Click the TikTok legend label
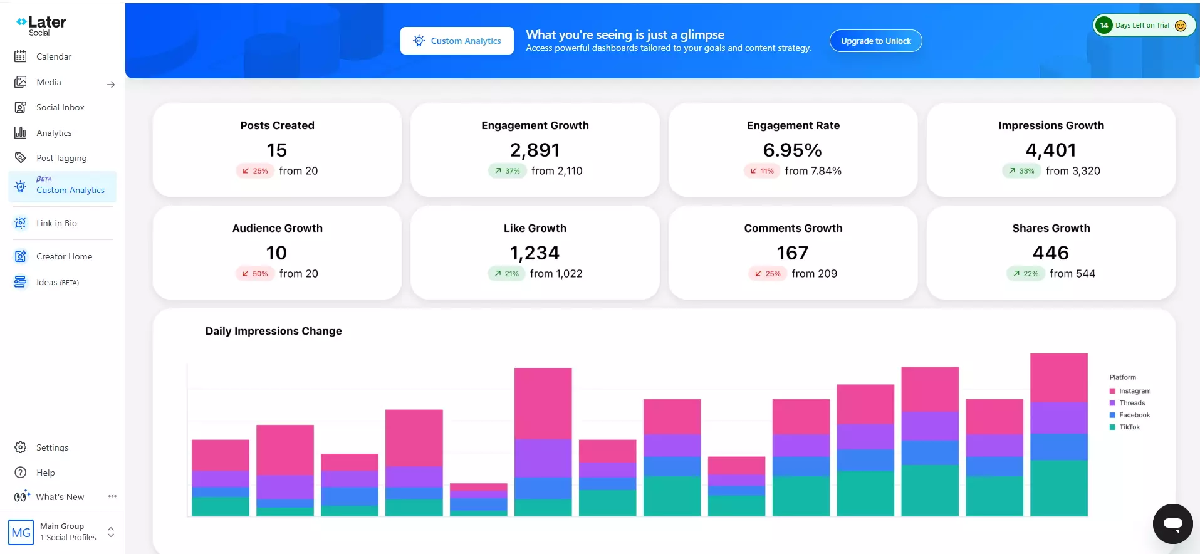This screenshot has height=554, width=1200. pos(1130,427)
